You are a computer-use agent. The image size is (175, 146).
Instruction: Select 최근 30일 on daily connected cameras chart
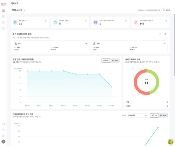115,61
